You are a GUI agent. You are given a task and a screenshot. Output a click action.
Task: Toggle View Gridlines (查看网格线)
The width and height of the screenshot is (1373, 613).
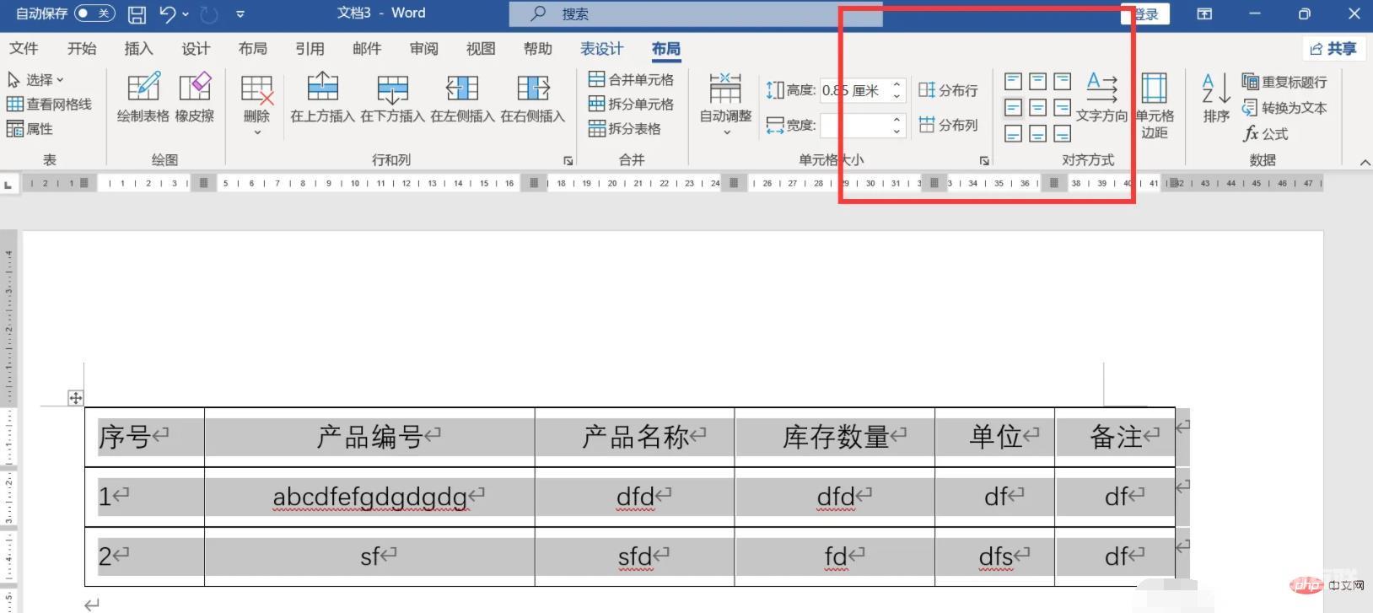click(x=49, y=105)
